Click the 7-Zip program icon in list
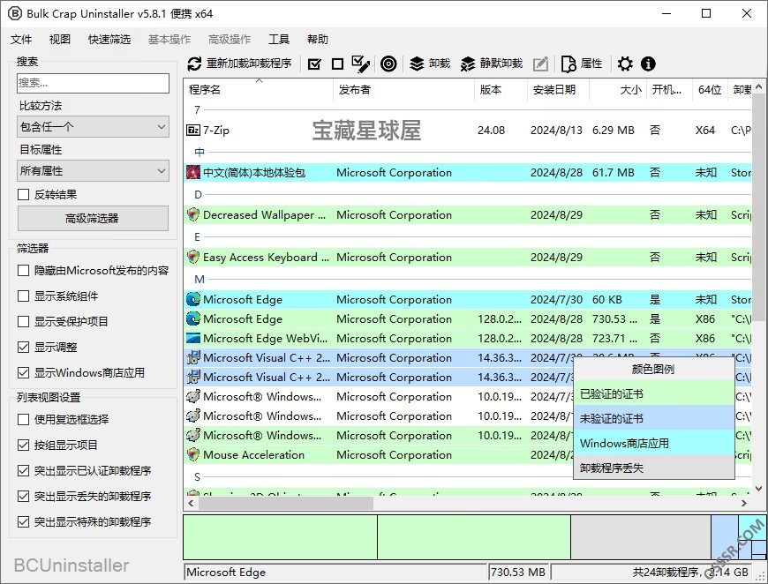 click(x=193, y=131)
